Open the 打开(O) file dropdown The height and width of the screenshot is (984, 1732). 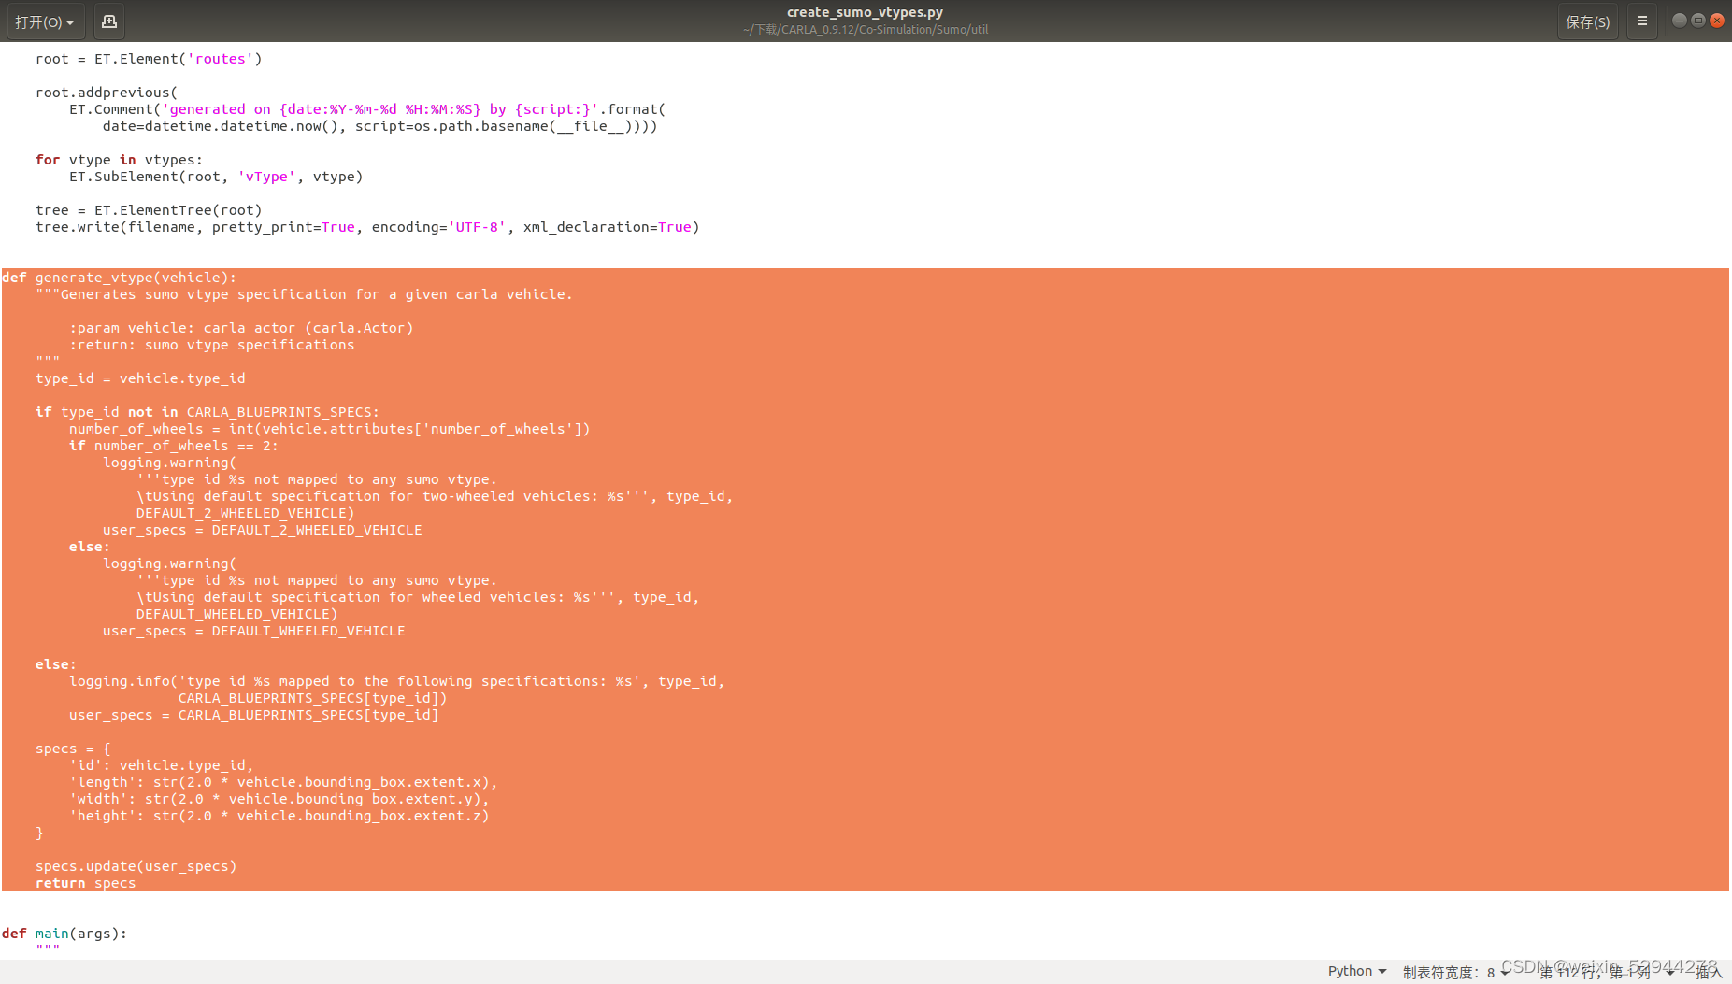pyautogui.click(x=45, y=21)
